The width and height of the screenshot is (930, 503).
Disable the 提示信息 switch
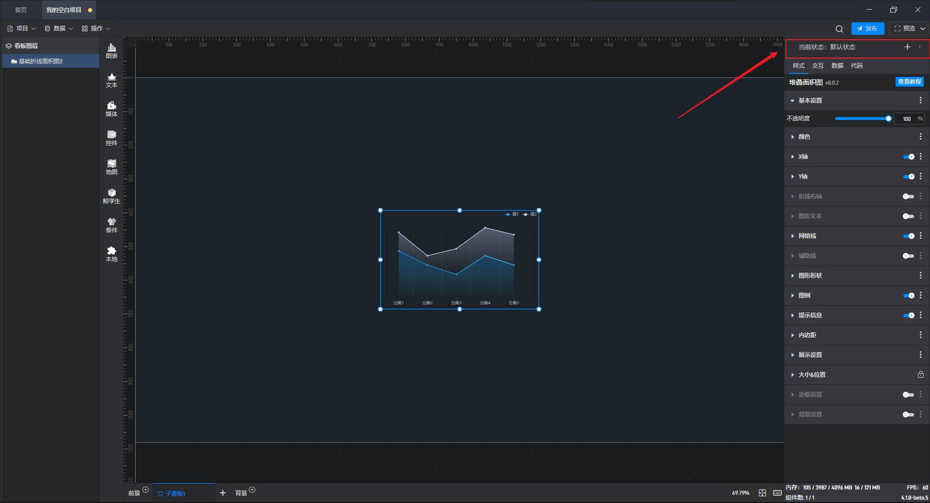(x=909, y=315)
